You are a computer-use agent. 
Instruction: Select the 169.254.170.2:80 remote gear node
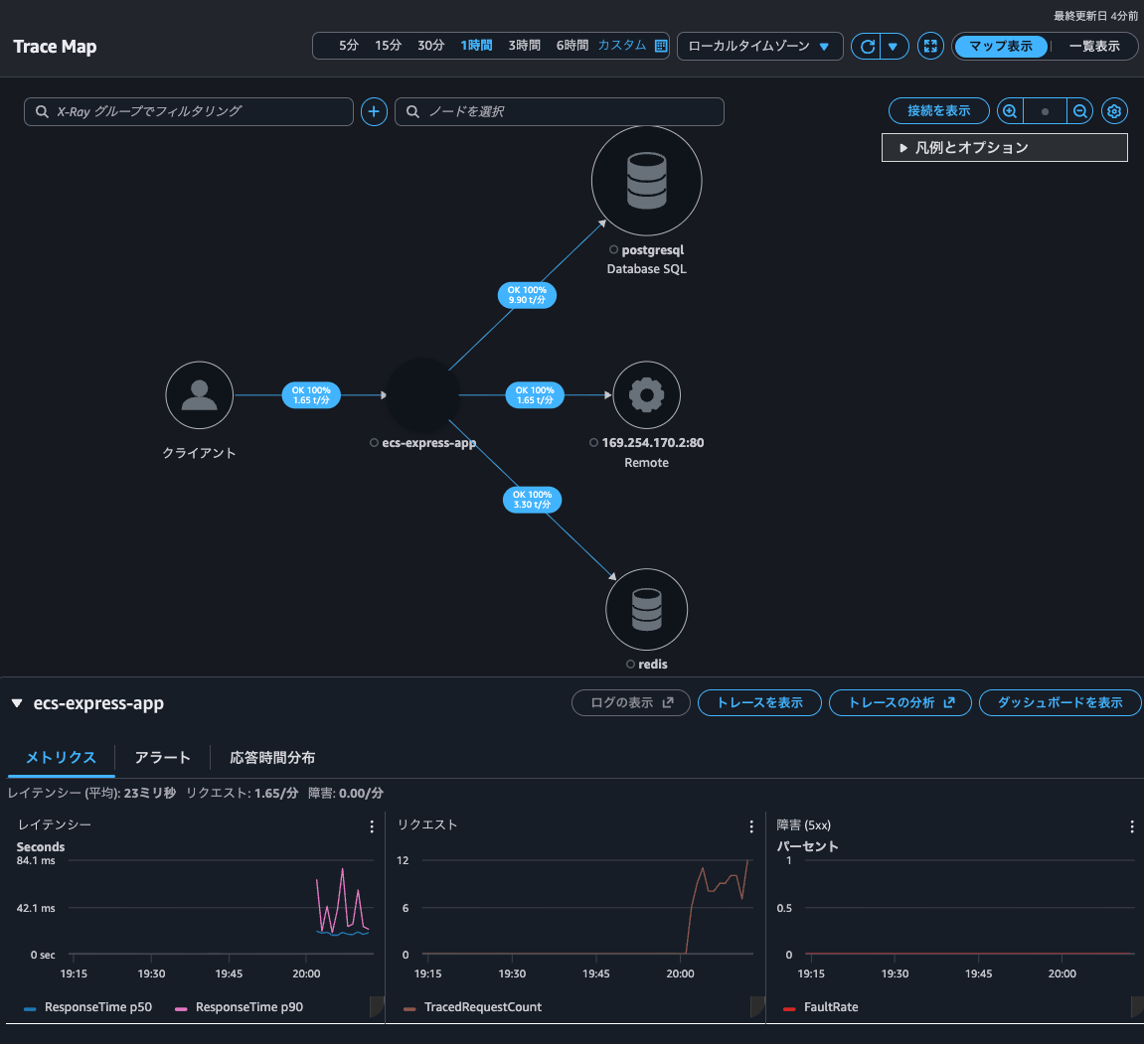[x=646, y=395]
